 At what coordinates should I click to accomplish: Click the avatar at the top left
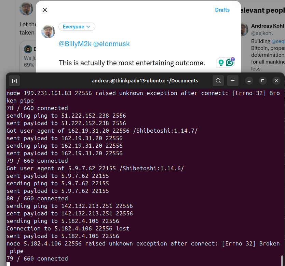(26, 9)
